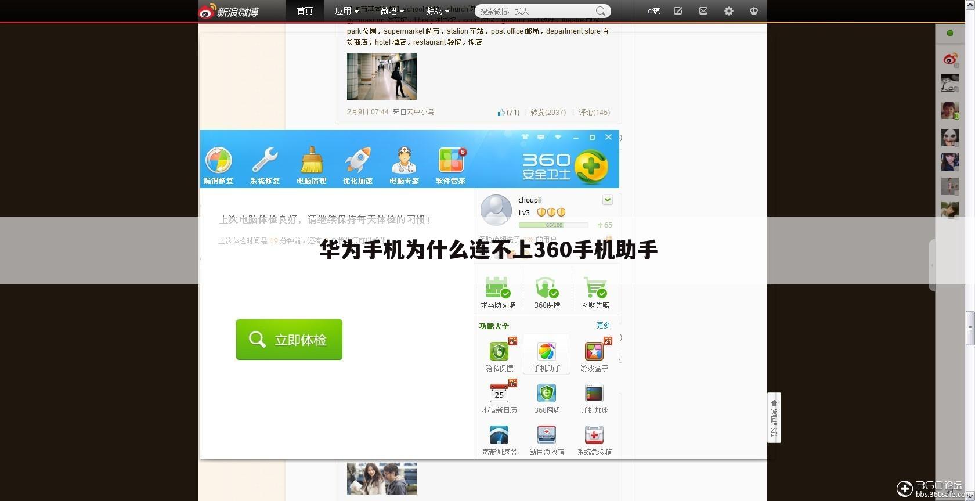Open child avatar contact in sidebar
Screen dimensions: 975x501
[x=950, y=110]
